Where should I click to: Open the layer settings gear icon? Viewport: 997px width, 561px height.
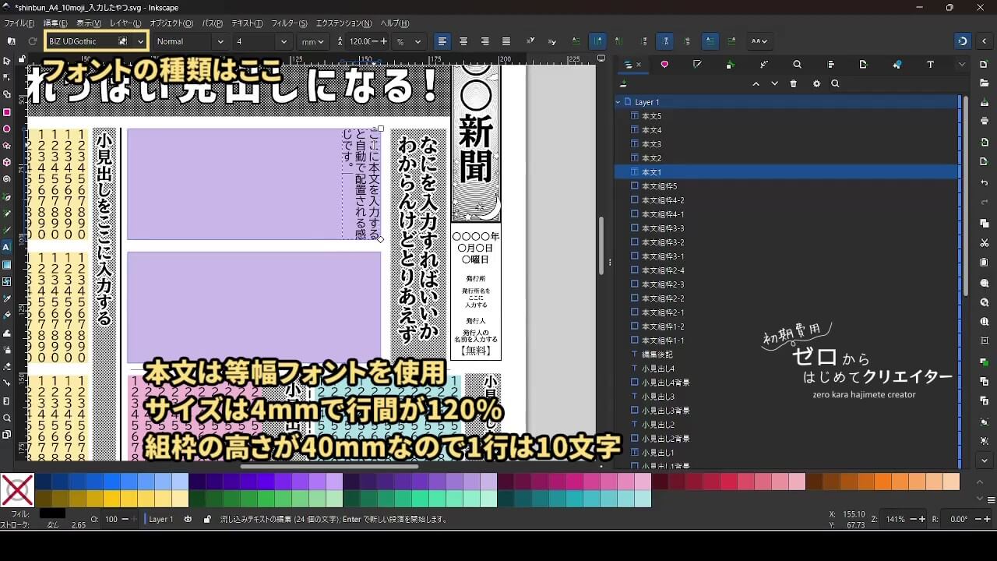tap(816, 83)
